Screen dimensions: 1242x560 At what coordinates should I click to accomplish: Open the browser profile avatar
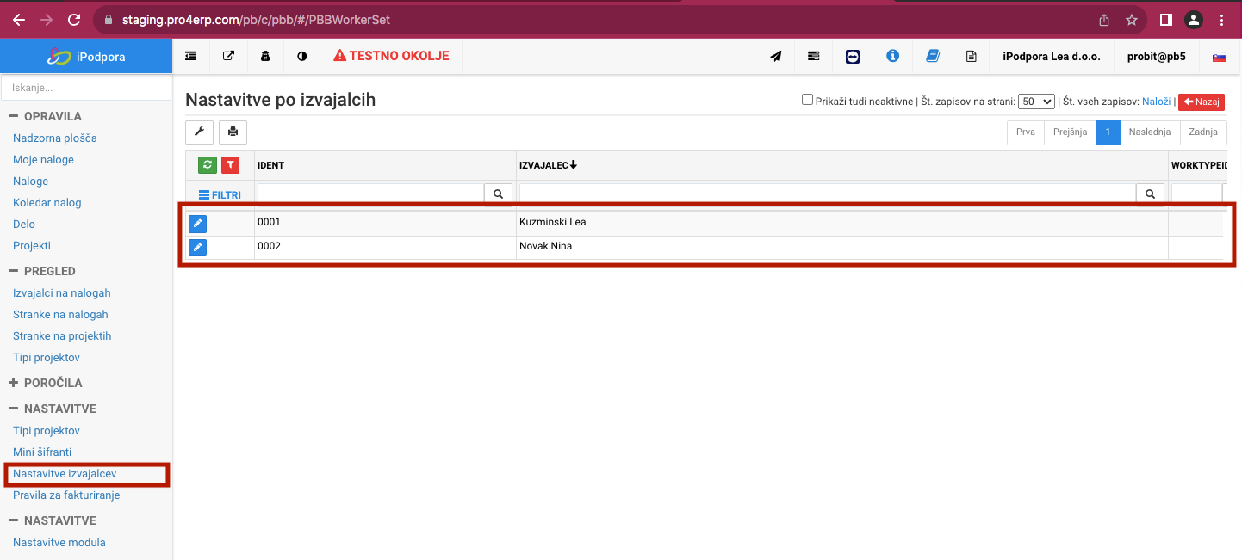point(1193,19)
